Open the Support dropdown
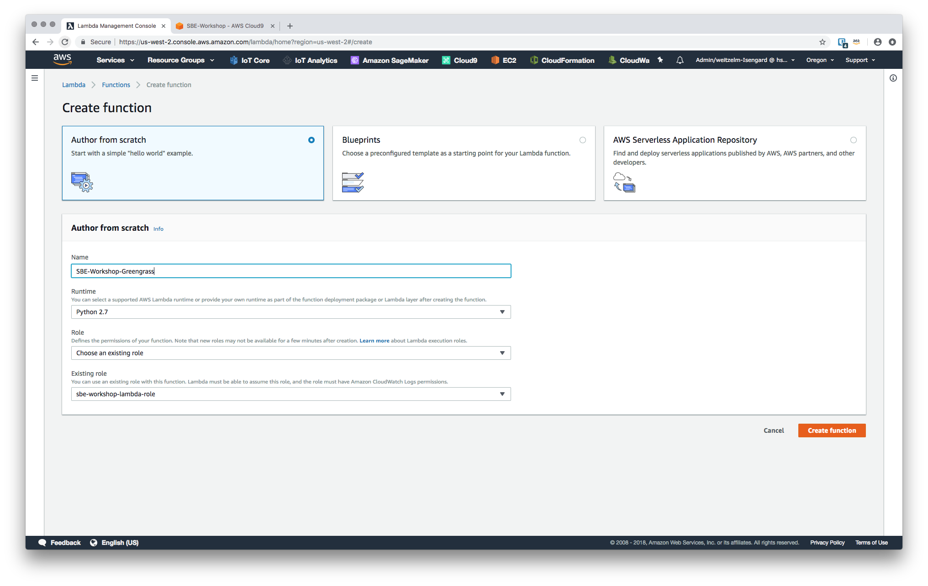The height and width of the screenshot is (586, 928). point(860,60)
